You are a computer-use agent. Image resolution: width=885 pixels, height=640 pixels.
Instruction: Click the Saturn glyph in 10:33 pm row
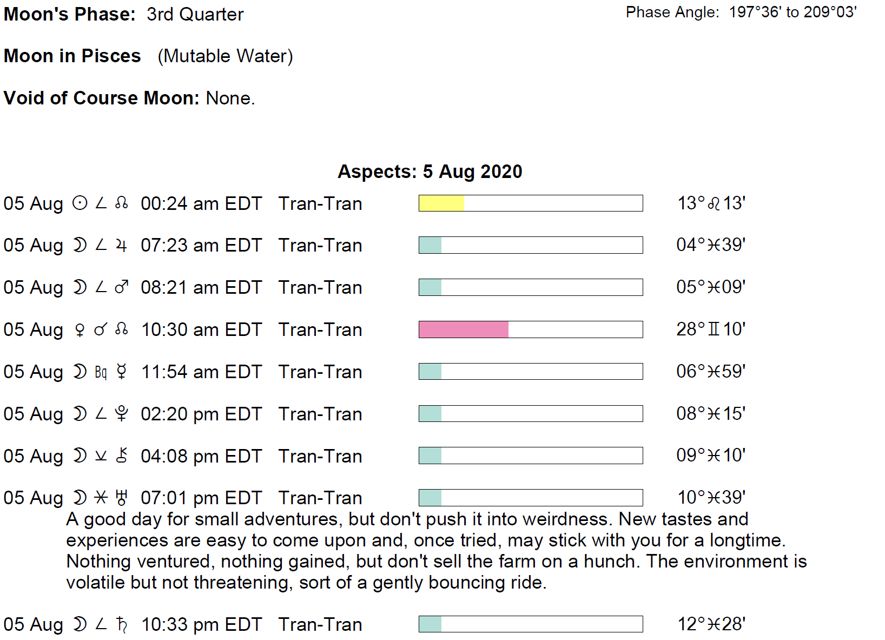coord(122,625)
